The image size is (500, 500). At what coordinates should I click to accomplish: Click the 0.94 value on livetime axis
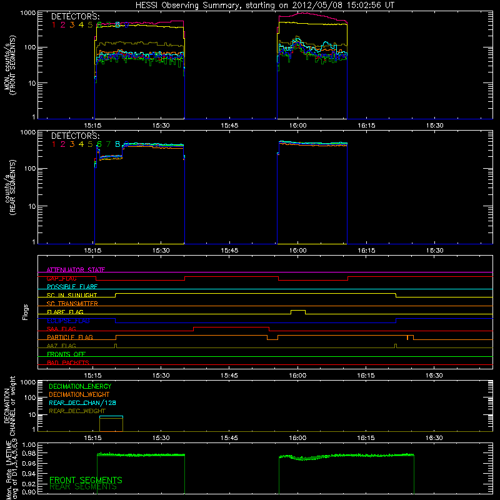tap(29, 473)
